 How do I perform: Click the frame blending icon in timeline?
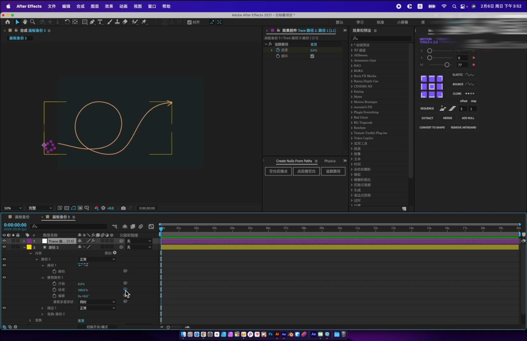(133, 227)
